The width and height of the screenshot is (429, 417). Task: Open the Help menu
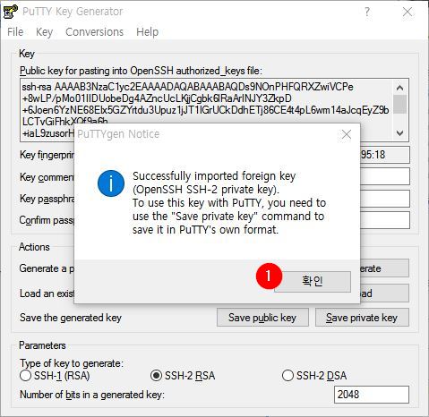click(x=147, y=32)
